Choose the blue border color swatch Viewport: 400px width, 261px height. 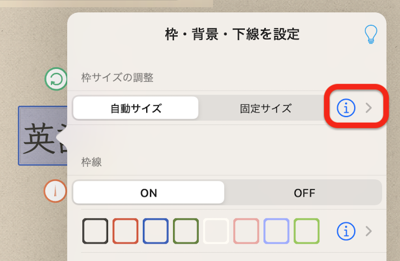click(156, 231)
